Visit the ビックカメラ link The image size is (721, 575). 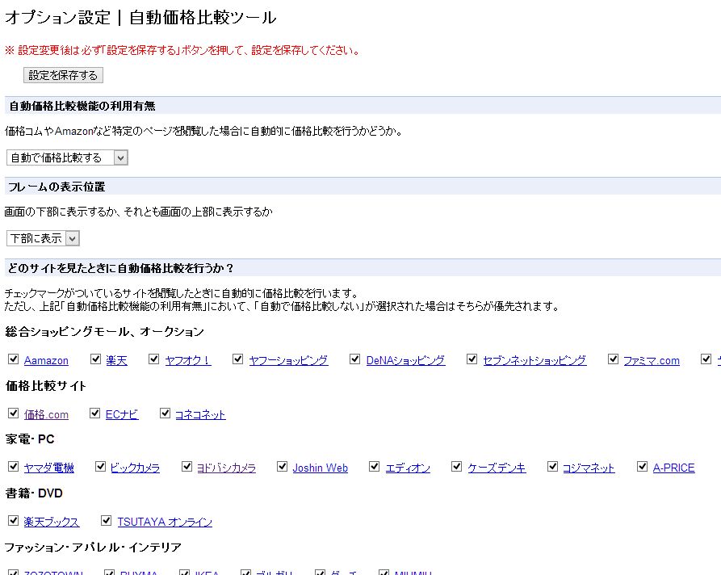tap(135, 468)
